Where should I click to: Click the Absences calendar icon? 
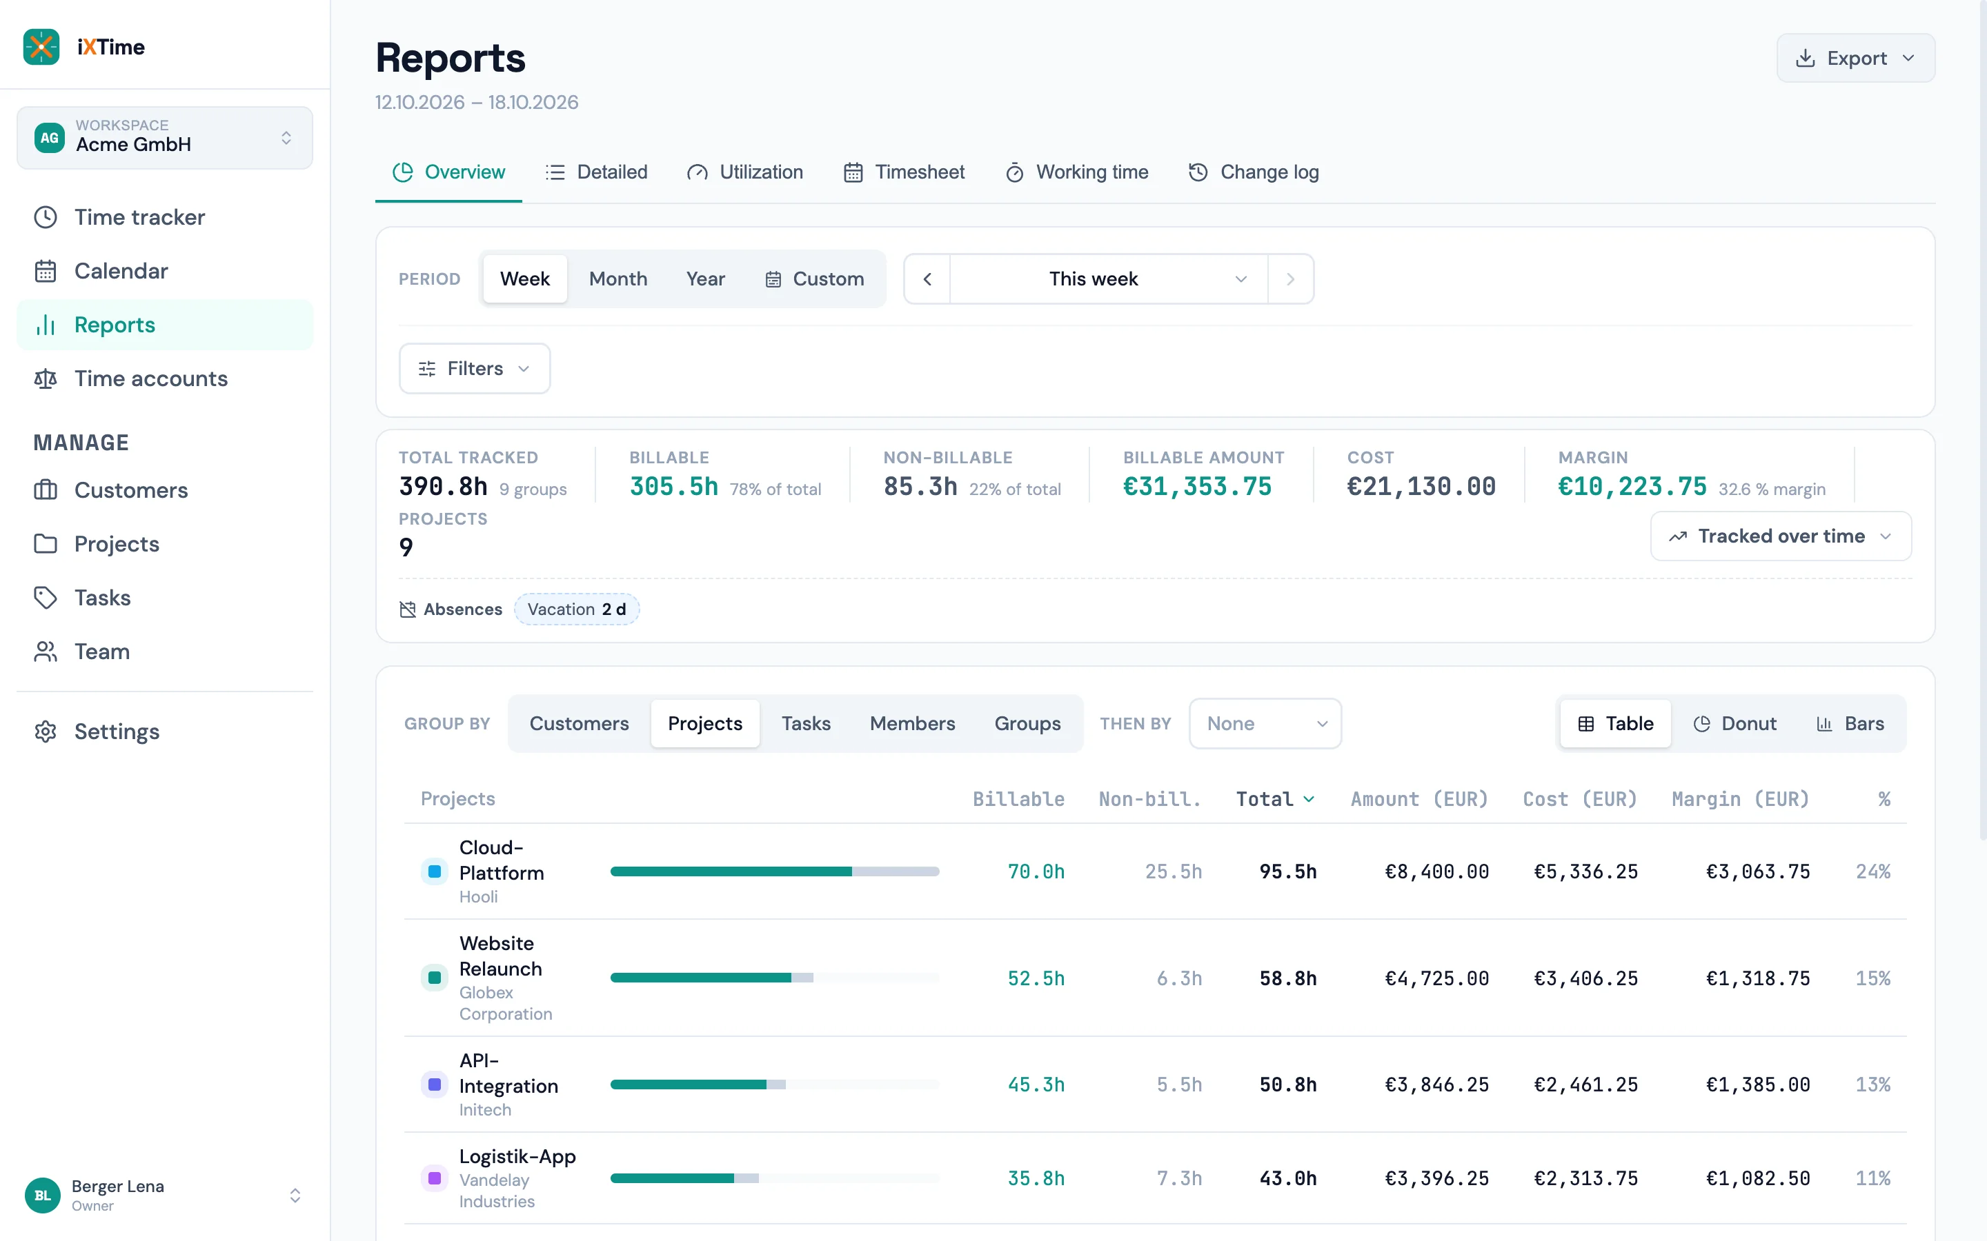pos(407,609)
